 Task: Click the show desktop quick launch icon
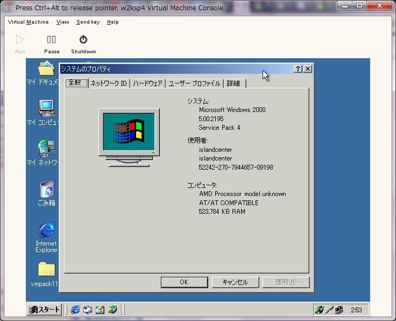click(100, 310)
